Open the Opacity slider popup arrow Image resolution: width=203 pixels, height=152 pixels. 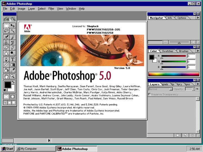pyautogui.click(x=193, y=89)
